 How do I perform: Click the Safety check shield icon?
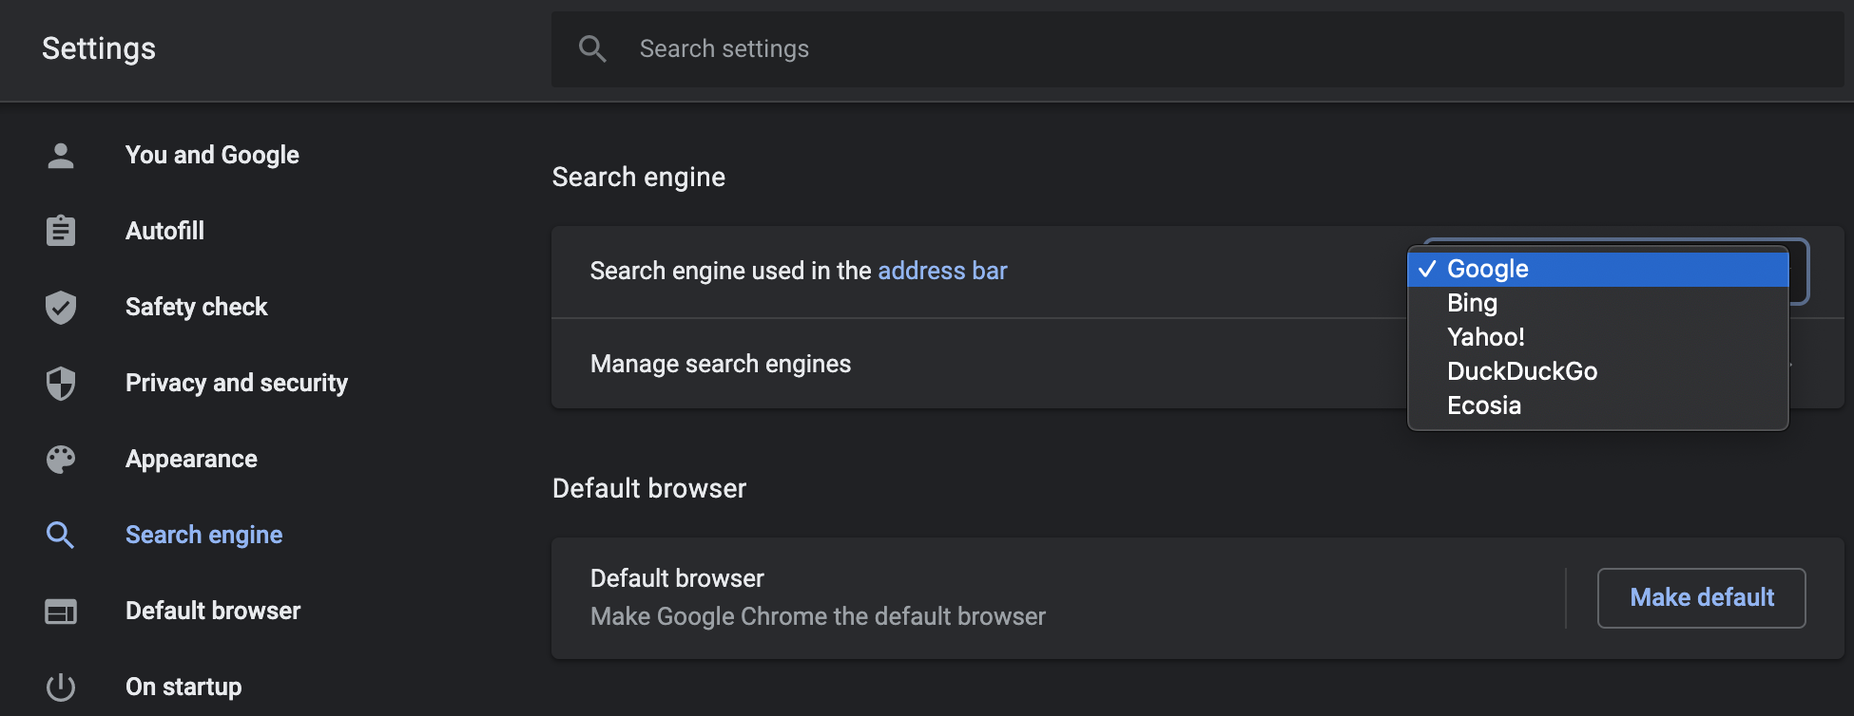pos(61,307)
